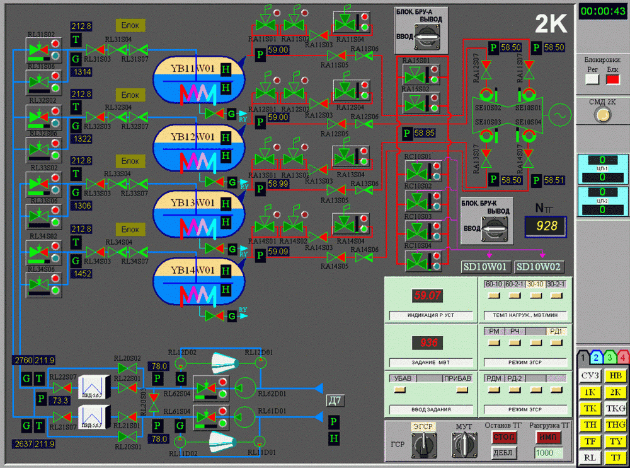Viewport: 630px width, 468px height.
Task: Select turbine stop valve SE10S02
Action: (x=486, y=95)
